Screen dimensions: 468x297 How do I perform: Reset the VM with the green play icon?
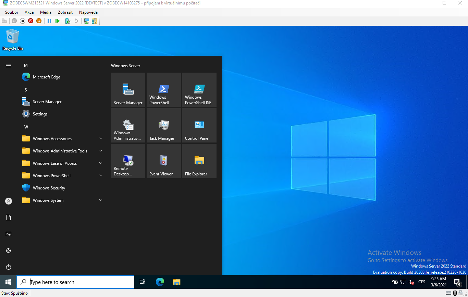(58, 21)
